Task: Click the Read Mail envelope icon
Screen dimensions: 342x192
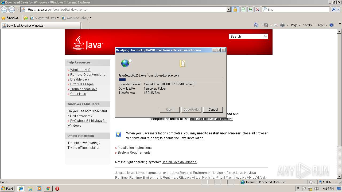Action: coord(276,25)
